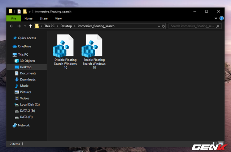Open 3D Objects folder in sidebar
The width and height of the screenshot is (231, 152).
click(25, 61)
